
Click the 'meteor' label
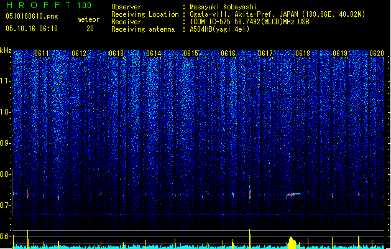click(x=88, y=19)
